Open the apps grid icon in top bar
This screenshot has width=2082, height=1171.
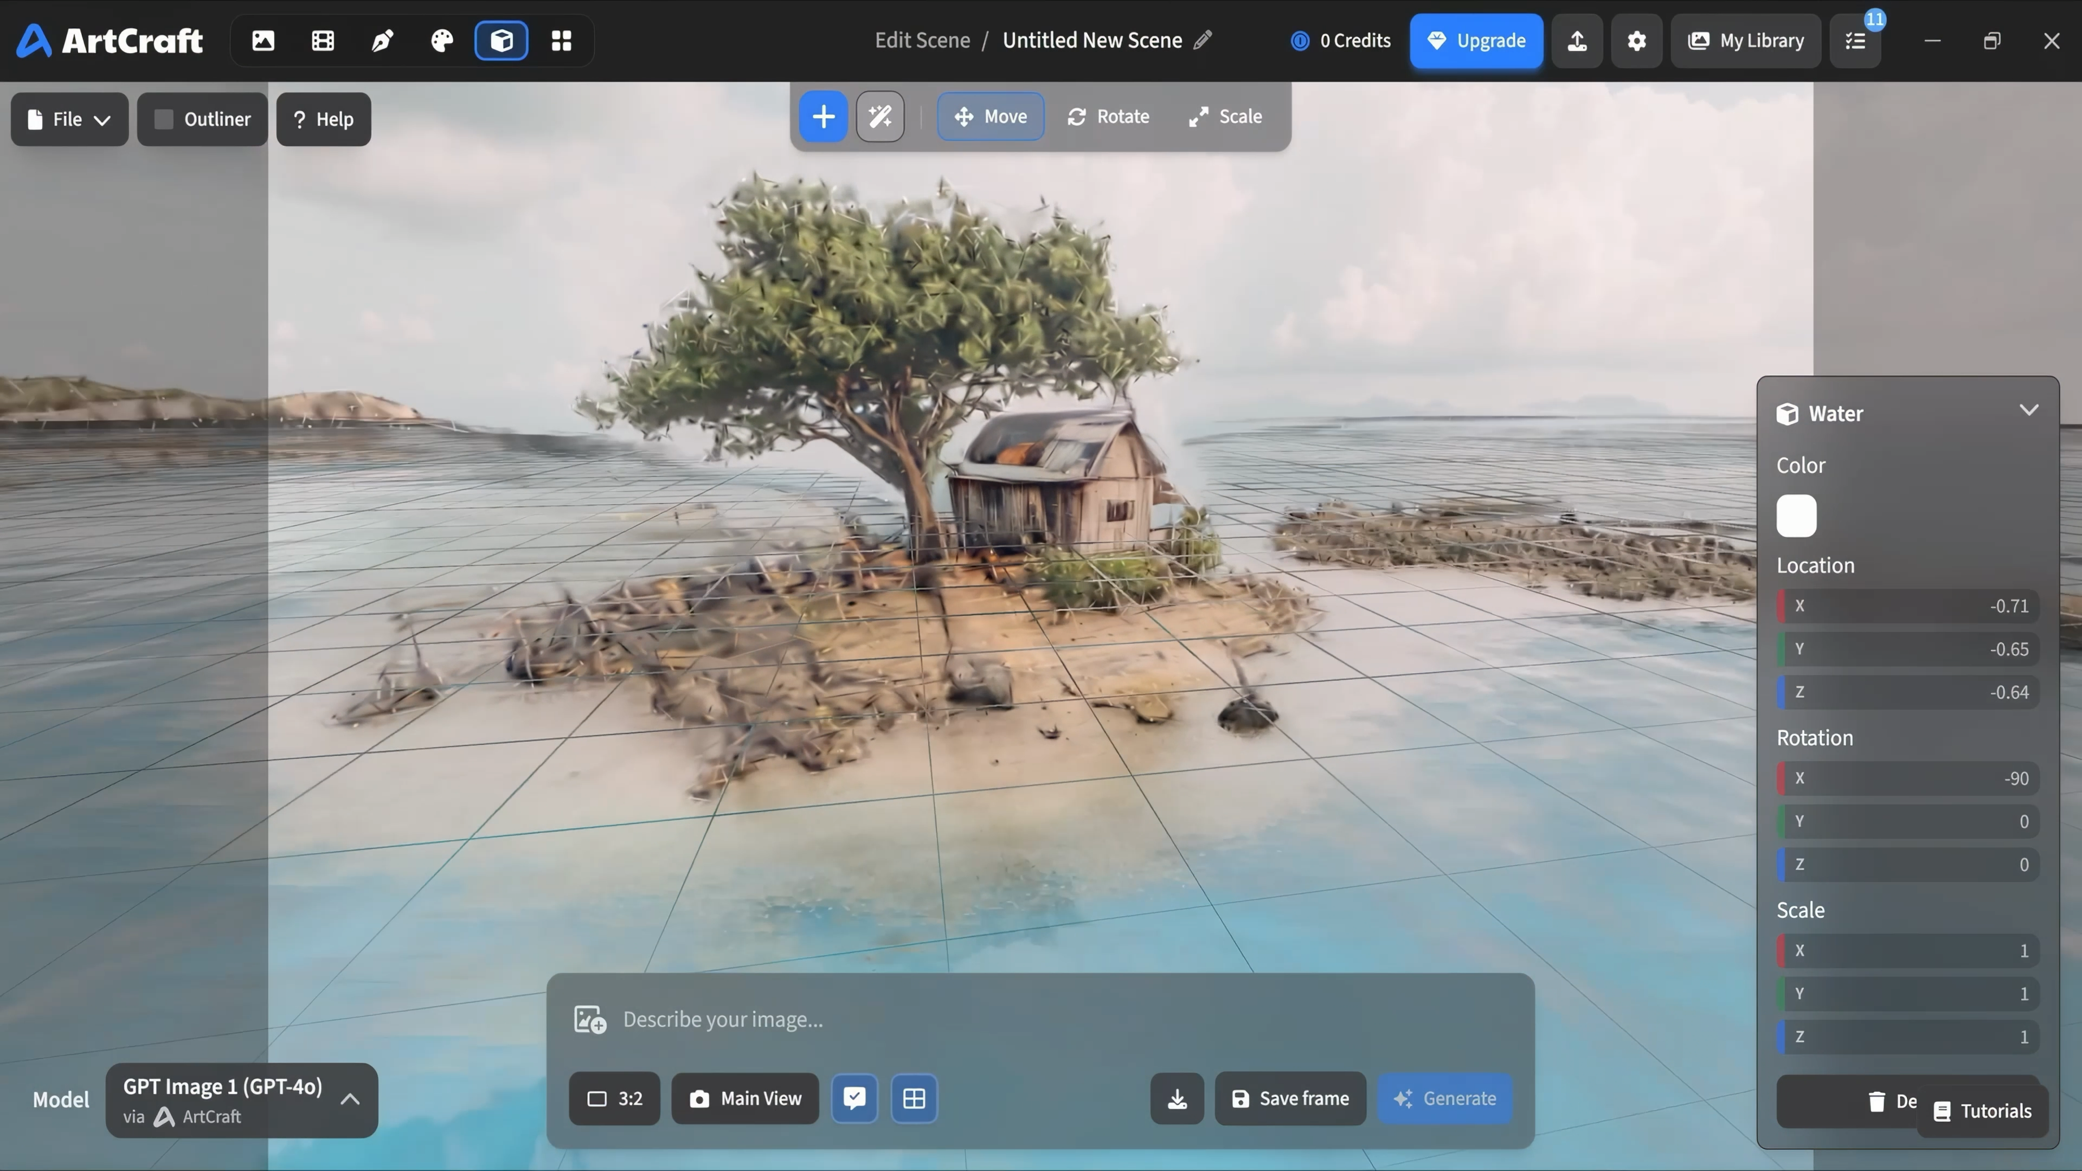[562, 41]
